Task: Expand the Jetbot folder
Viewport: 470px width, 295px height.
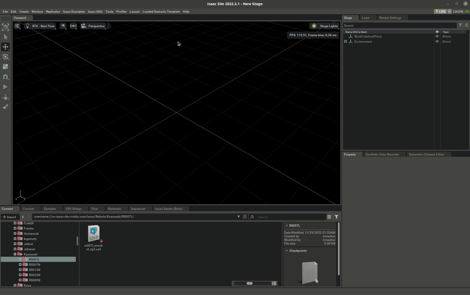Action: pyautogui.click(x=15, y=244)
